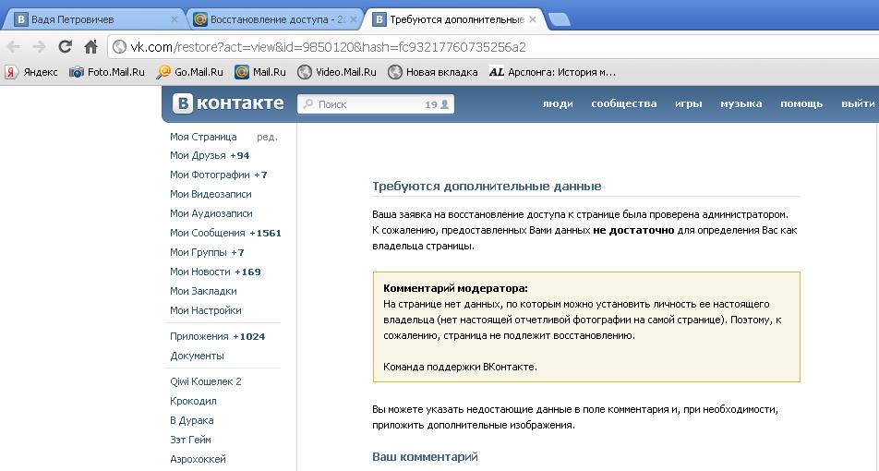Open Моя Страница

(203, 137)
